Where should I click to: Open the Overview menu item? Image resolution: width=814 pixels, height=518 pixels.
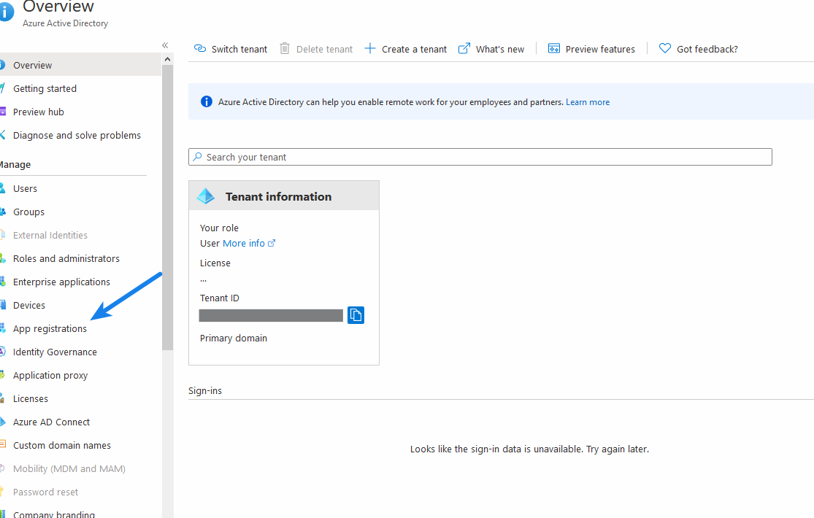click(80, 65)
